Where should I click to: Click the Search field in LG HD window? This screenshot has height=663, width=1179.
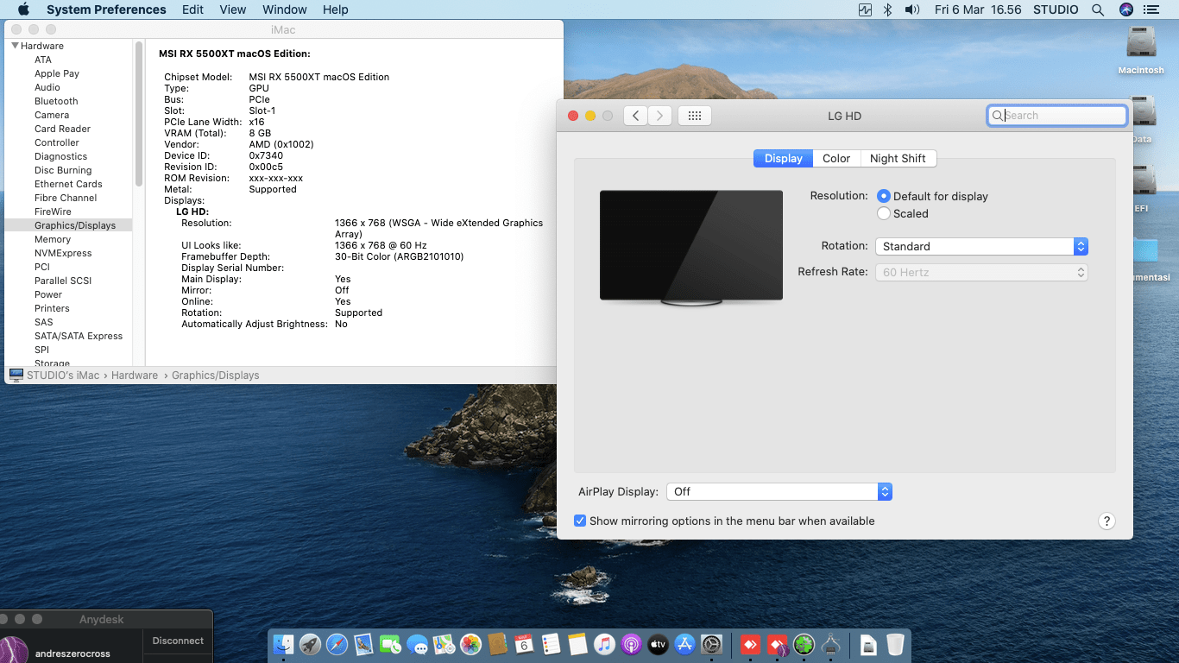point(1057,116)
